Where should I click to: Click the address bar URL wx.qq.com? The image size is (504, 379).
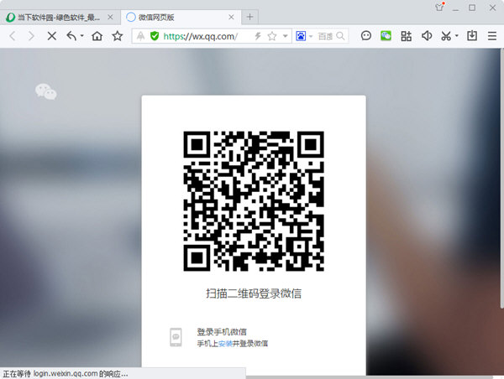200,36
